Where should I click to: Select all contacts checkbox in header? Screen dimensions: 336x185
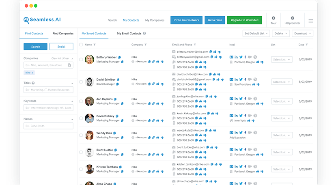[81, 45]
